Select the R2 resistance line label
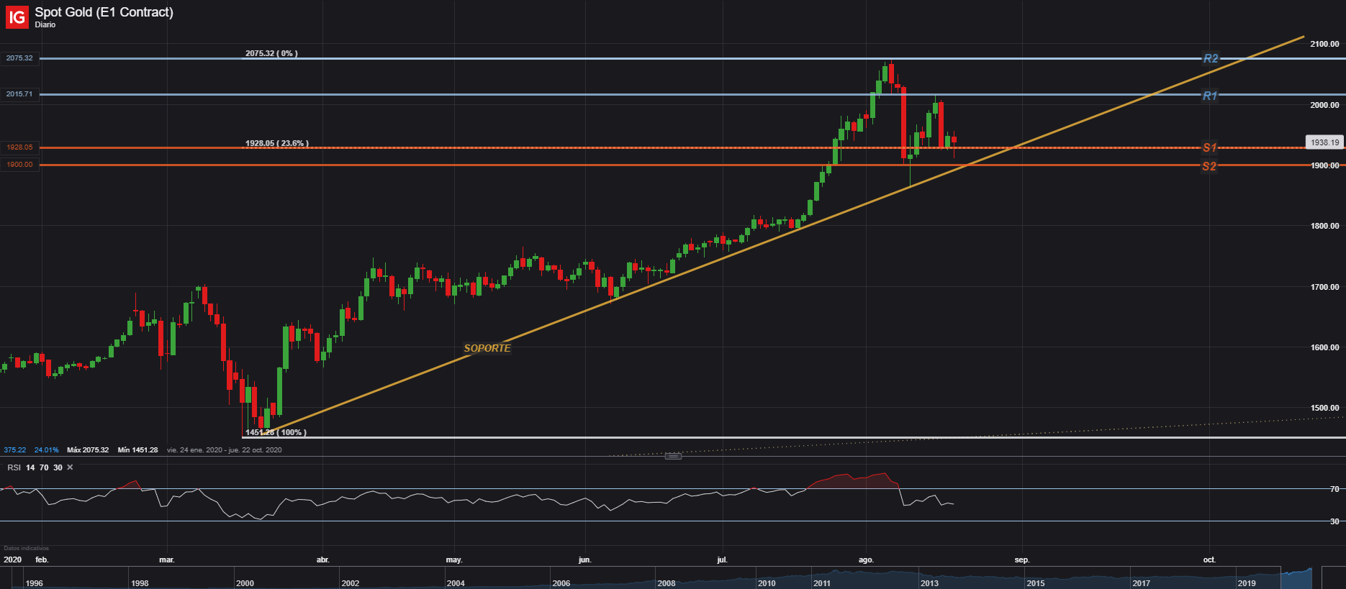This screenshot has height=589, width=1346. pos(1211,59)
